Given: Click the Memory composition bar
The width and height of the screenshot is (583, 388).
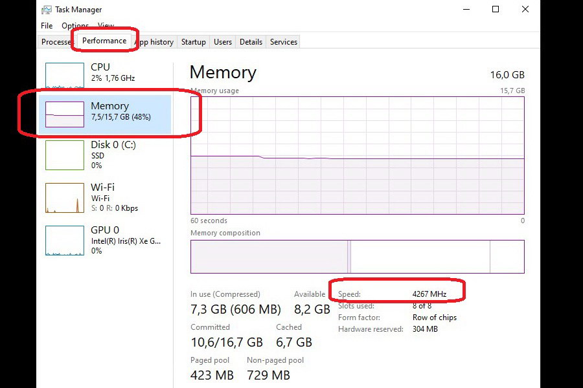Looking at the screenshot, I should tap(357, 257).
